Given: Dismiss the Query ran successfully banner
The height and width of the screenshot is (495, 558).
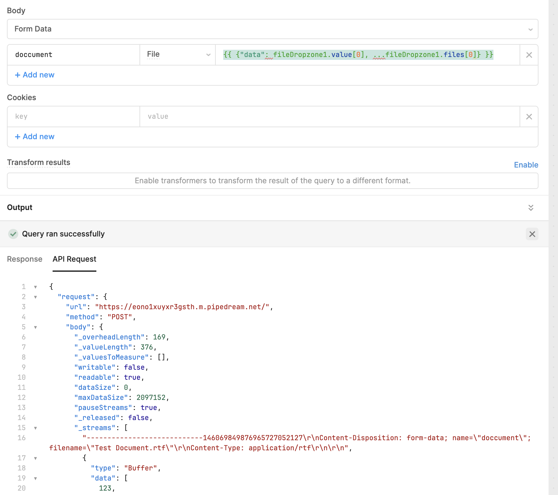Looking at the screenshot, I should (532, 234).
